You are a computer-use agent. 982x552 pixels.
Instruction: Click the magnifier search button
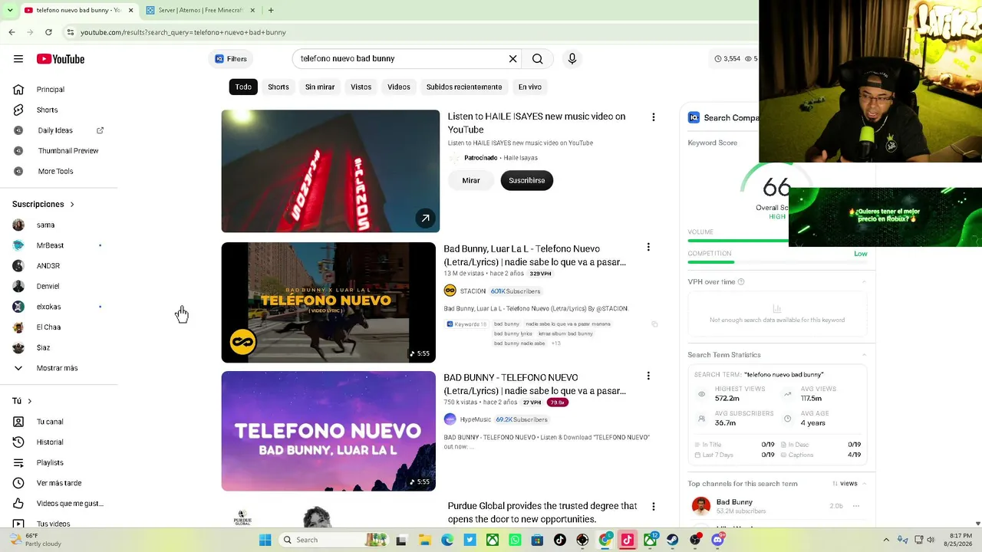coord(538,58)
